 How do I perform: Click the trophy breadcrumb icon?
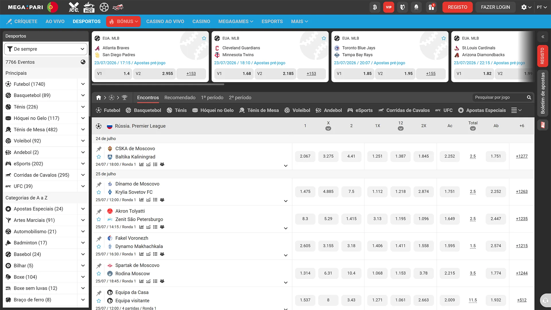point(125,98)
